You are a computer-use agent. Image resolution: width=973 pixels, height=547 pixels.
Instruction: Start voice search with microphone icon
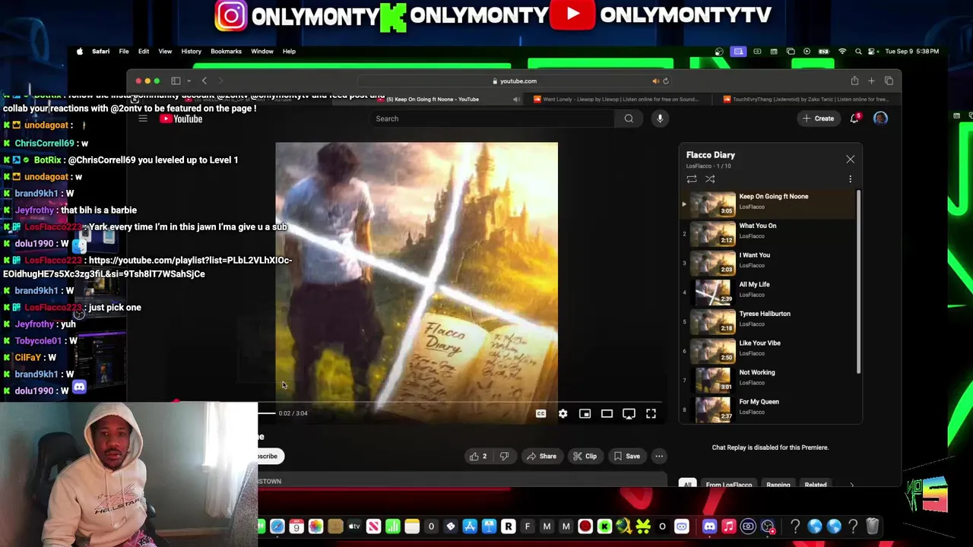click(660, 119)
